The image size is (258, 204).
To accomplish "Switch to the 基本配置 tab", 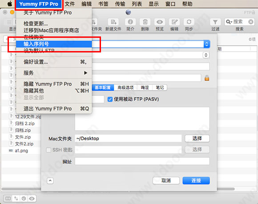I will 103,88.
